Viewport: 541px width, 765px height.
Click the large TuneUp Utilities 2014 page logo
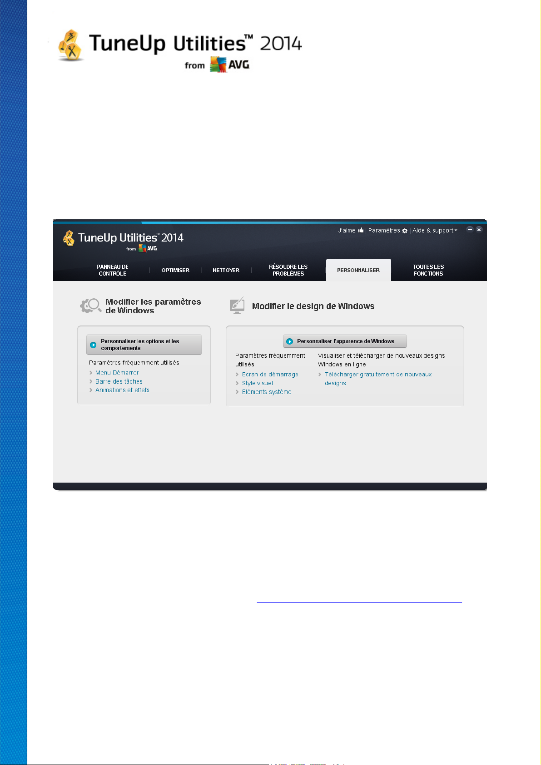179,50
